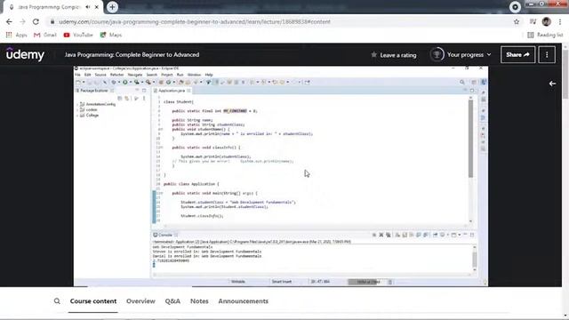The height and width of the screenshot is (320, 569).
Task: Toggle Pin Console in the Console toolbar
Action: click(x=435, y=235)
